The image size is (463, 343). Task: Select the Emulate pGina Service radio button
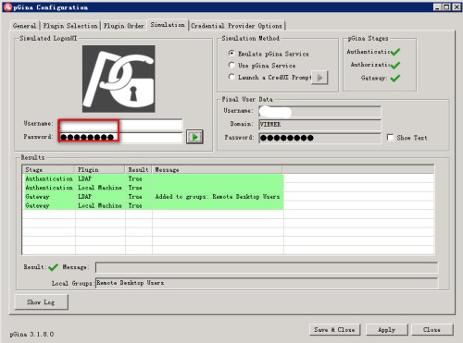231,54
